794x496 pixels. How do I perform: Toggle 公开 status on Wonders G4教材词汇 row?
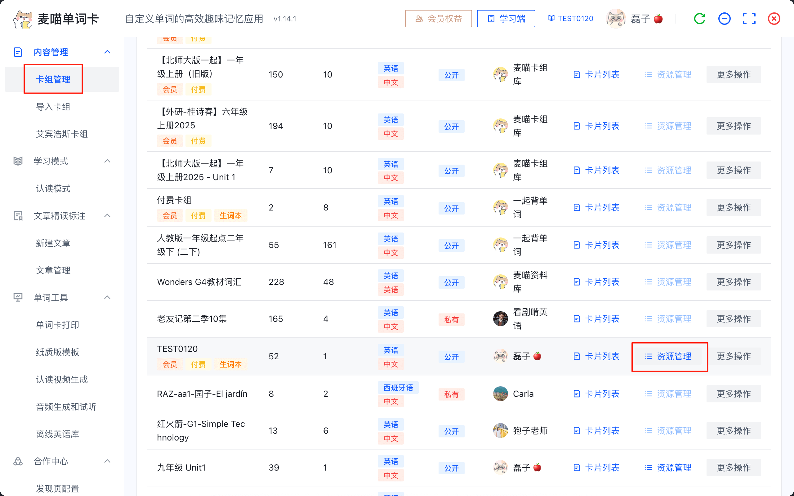click(x=452, y=282)
